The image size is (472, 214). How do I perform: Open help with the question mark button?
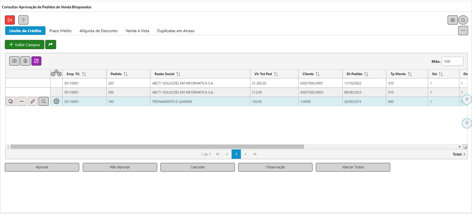point(23,20)
